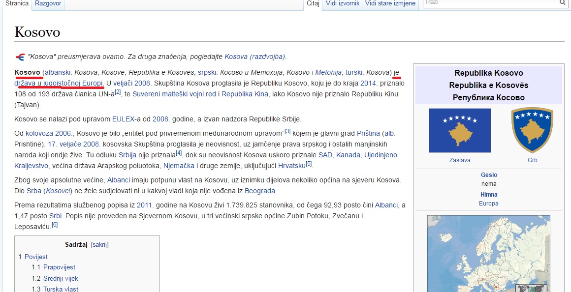The height and width of the screenshot is (292, 571).
Task: Open the Srba link
Action: tap(34, 191)
